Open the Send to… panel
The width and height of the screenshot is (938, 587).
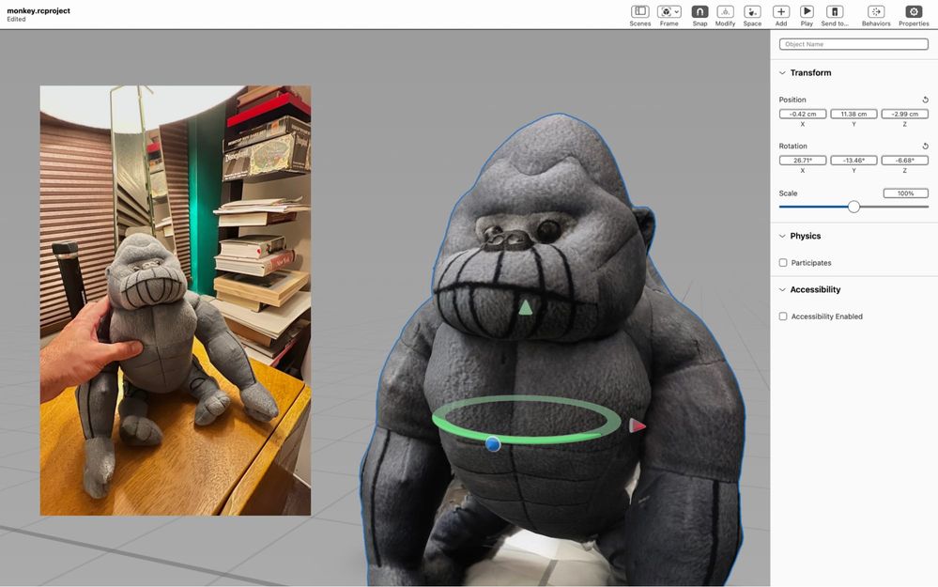tap(834, 11)
